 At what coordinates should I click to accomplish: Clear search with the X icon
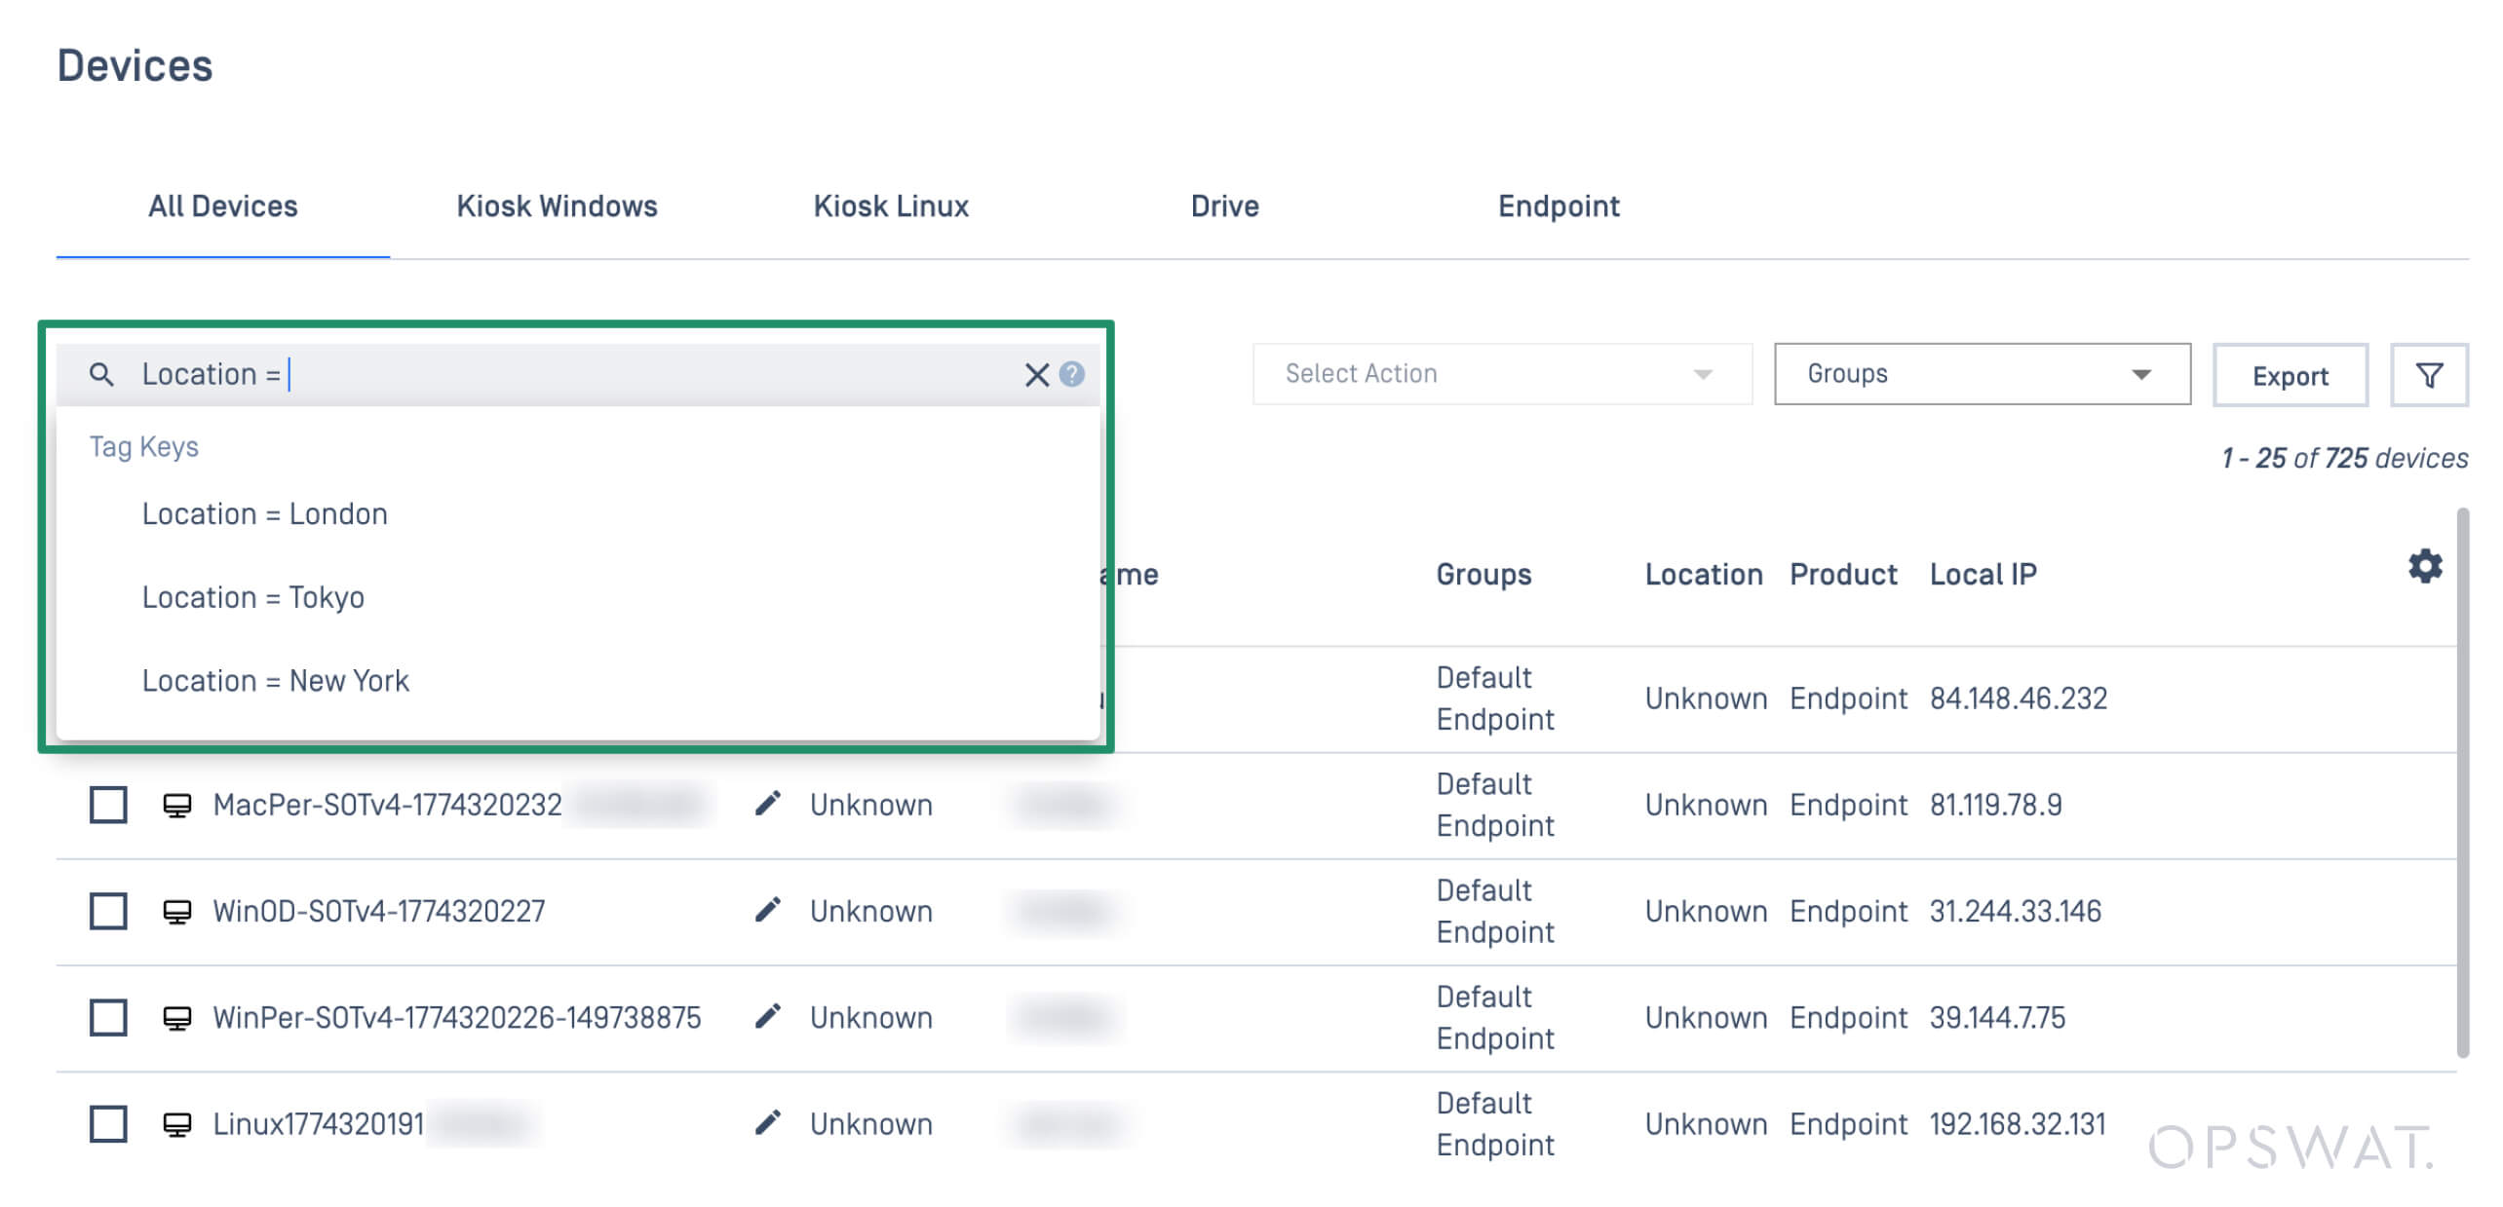(x=1035, y=375)
